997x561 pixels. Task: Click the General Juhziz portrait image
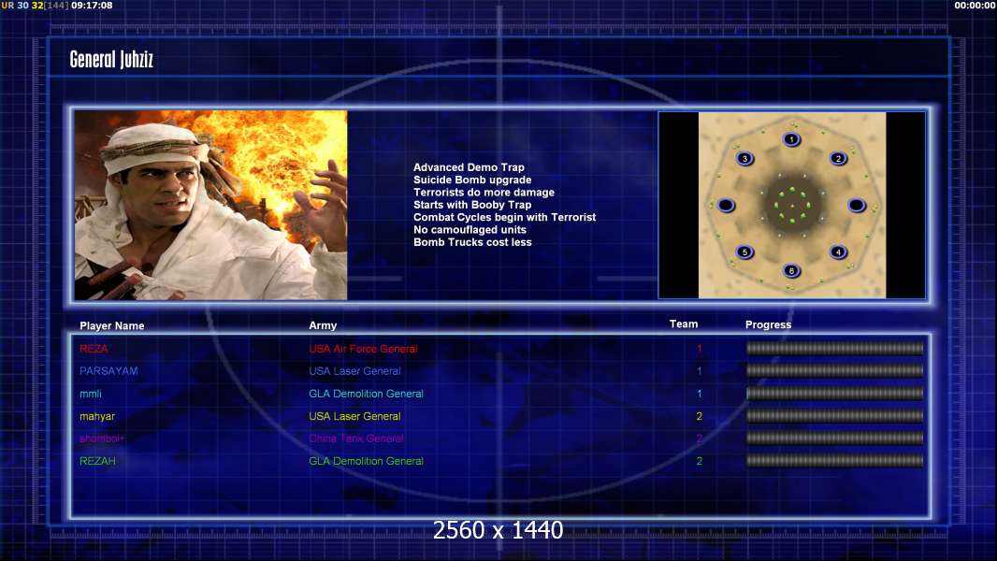pos(210,205)
